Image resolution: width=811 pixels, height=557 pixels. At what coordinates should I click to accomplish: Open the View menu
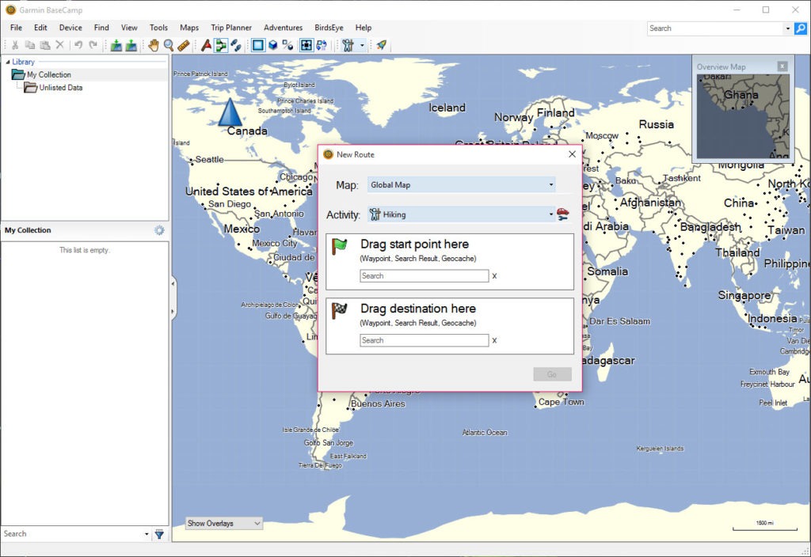coord(129,28)
